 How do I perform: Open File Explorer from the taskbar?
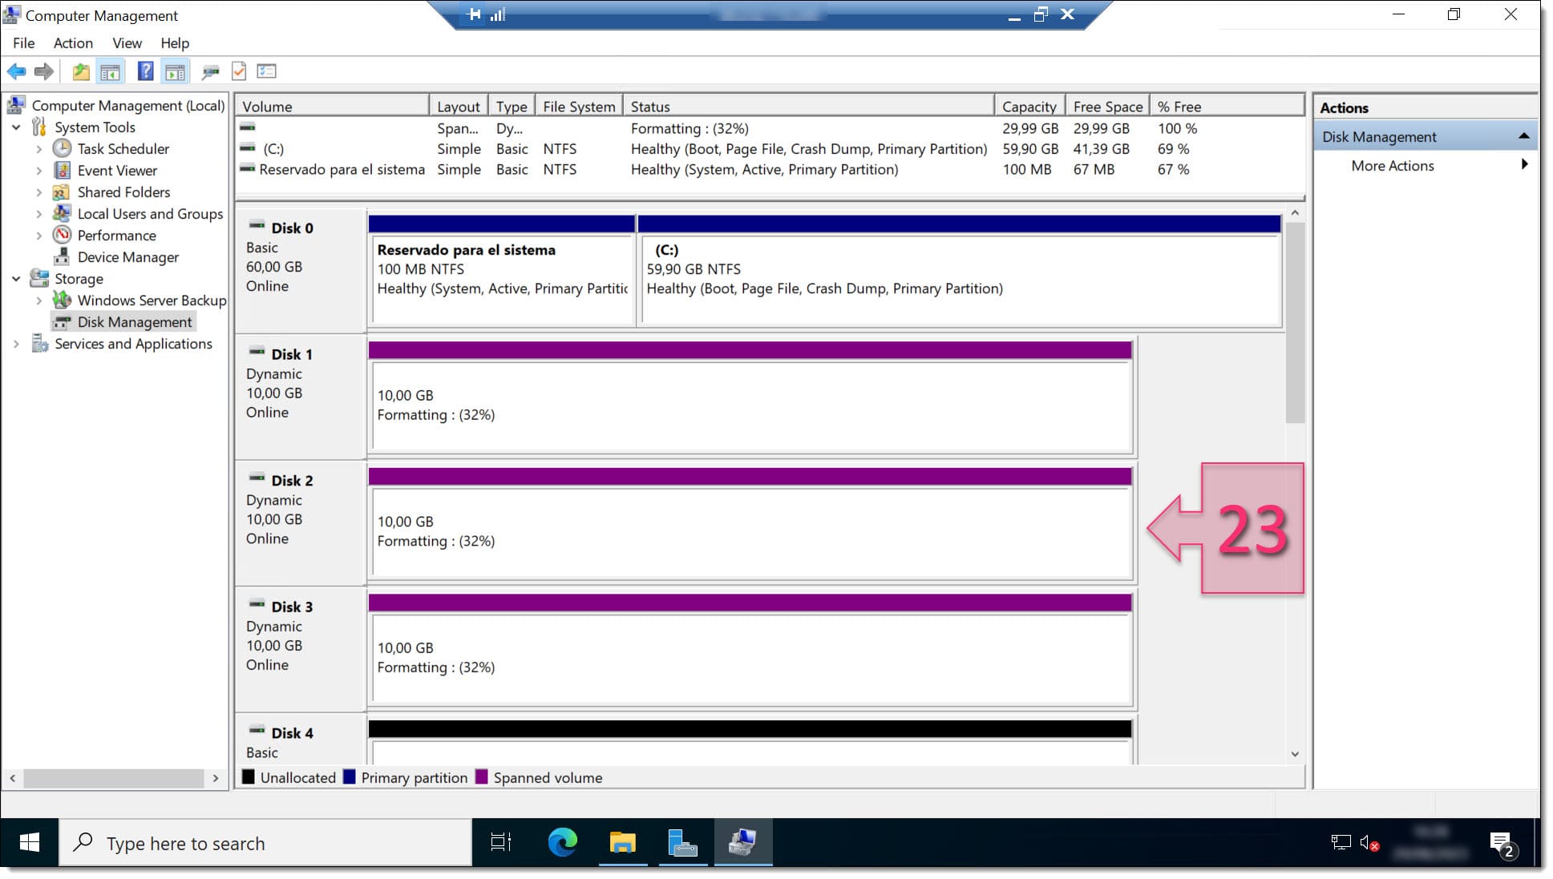[622, 843]
